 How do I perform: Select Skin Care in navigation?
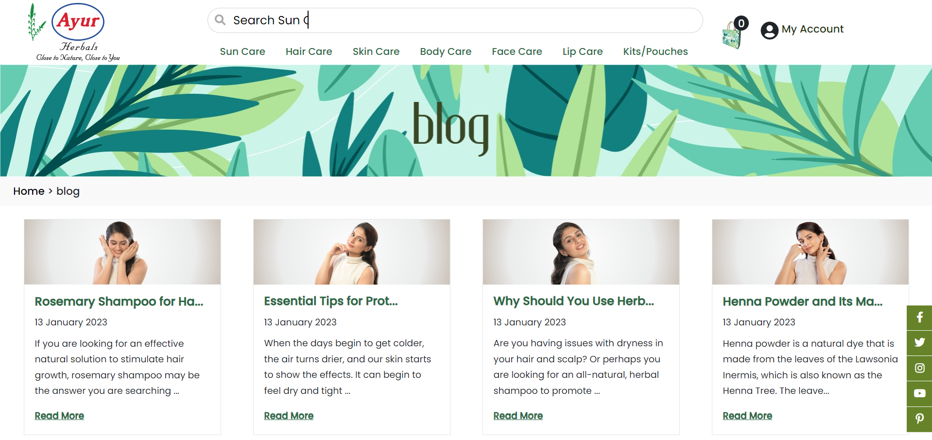pos(376,51)
